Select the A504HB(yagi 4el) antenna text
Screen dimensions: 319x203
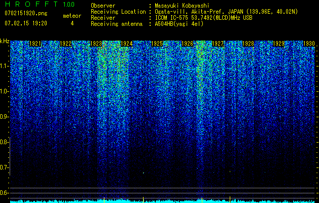tap(179, 24)
